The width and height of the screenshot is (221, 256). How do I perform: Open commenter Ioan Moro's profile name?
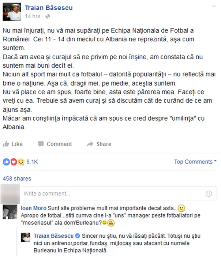pos(34,208)
